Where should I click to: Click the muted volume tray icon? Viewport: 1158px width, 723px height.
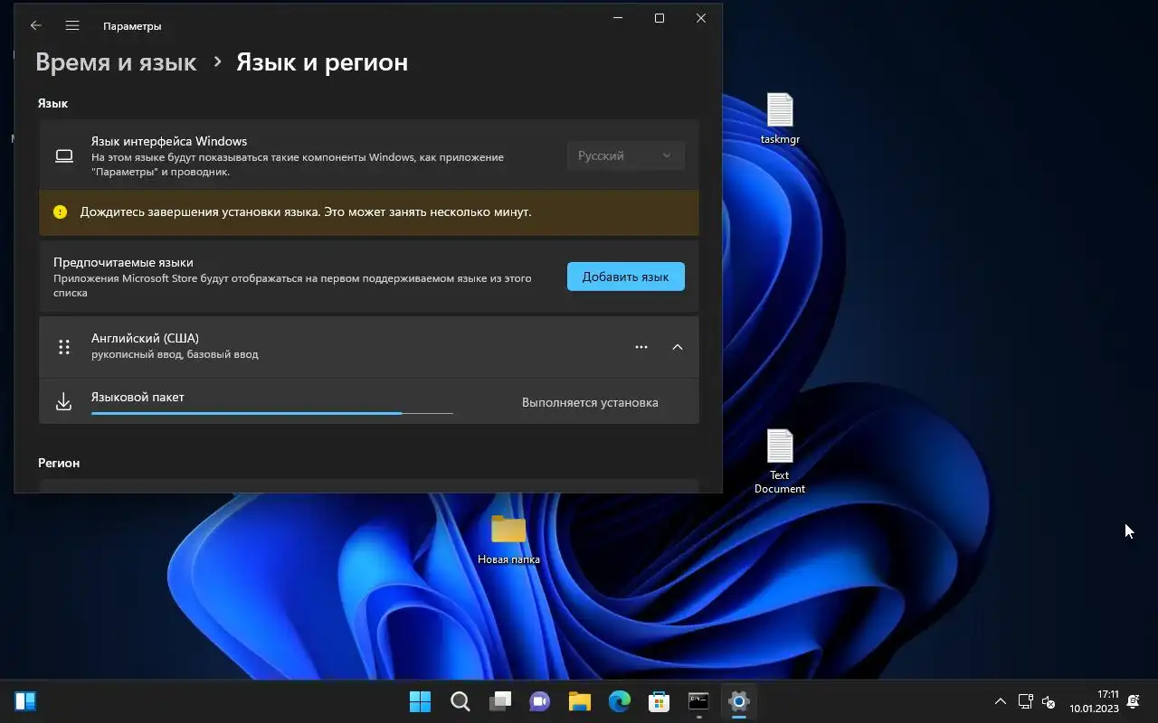(1049, 701)
